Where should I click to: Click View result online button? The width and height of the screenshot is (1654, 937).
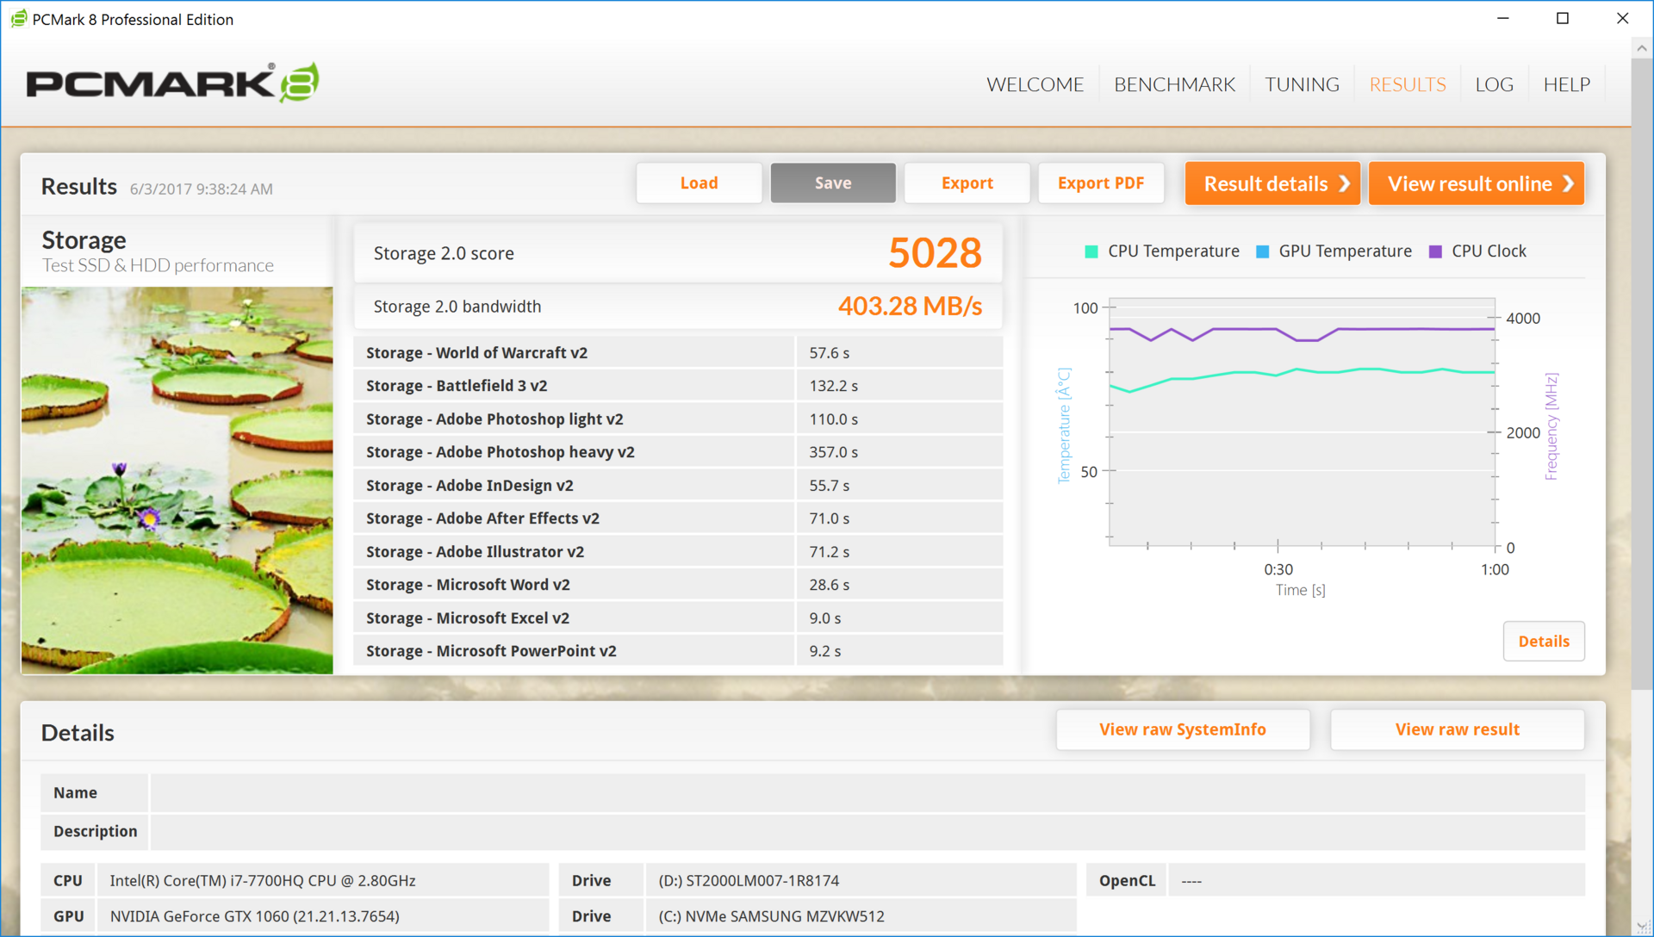coord(1477,183)
